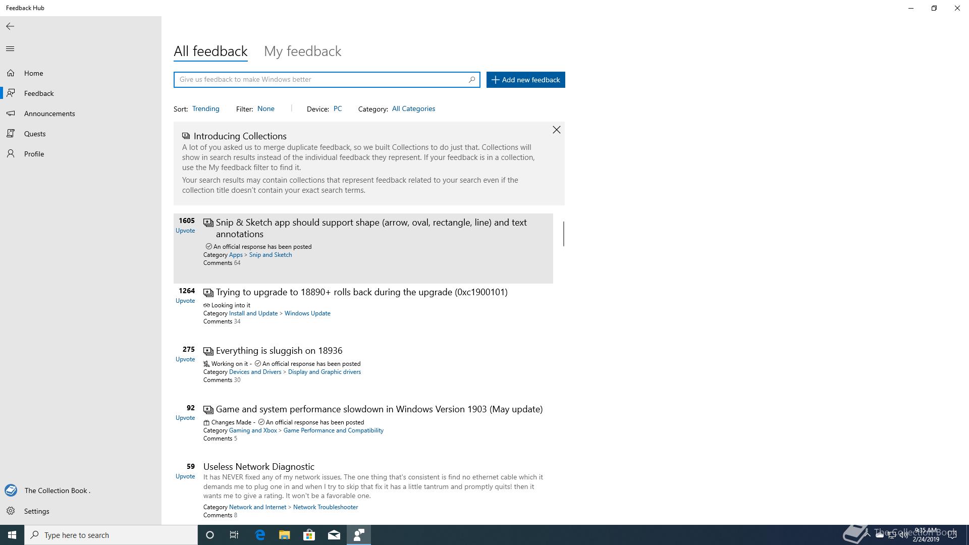Open Task View on the taskbar
The width and height of the screenshot is (969, 545).
tap(234, 535)
